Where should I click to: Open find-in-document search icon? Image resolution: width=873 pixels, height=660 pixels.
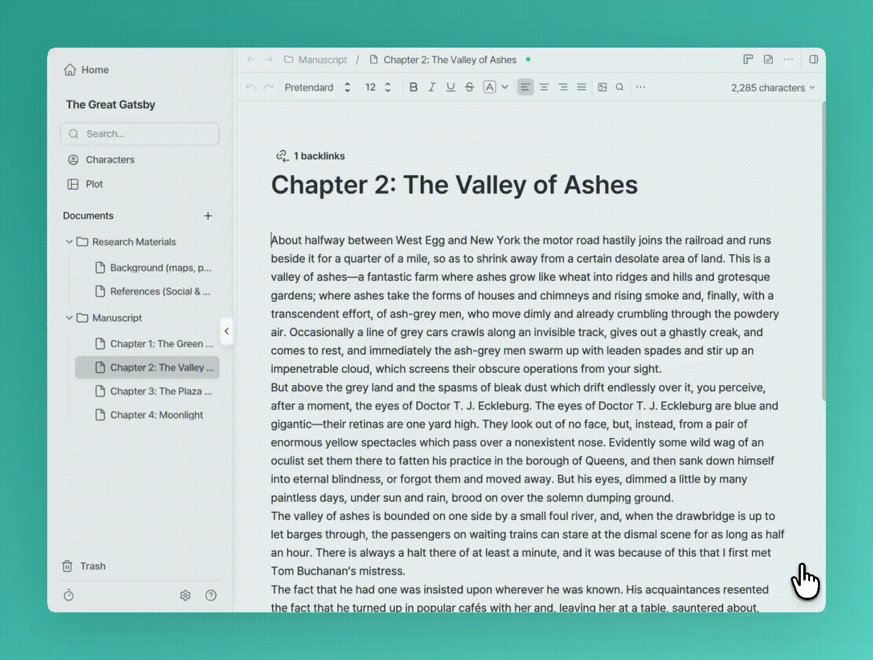(x=620, y=87)
